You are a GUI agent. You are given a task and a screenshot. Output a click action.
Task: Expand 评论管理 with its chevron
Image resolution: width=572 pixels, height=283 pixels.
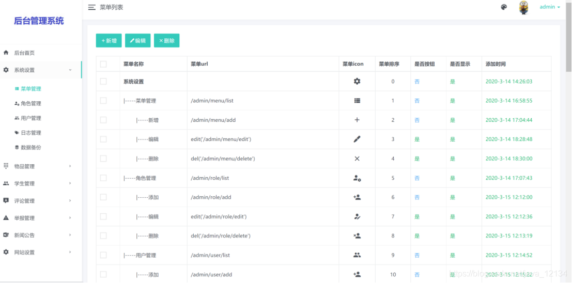70,200
